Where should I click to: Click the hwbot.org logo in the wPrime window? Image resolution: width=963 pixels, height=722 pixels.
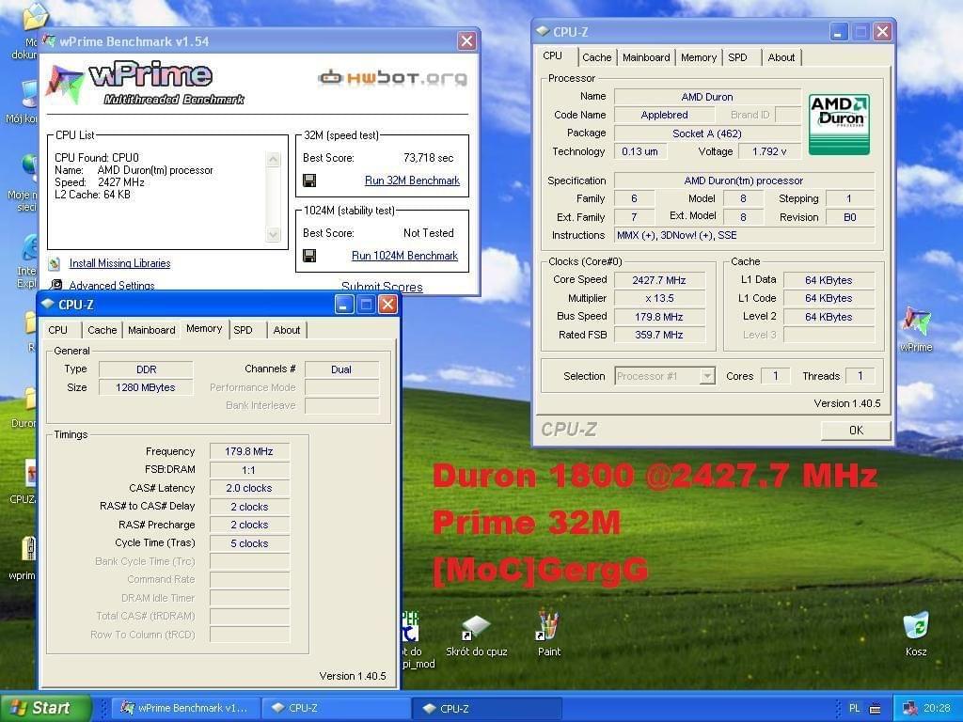coord(393,78)
